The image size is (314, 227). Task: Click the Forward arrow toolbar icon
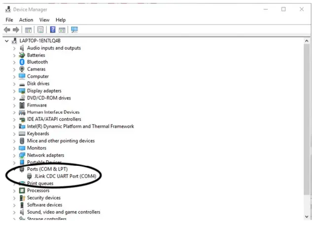click(x=16, y=30)
